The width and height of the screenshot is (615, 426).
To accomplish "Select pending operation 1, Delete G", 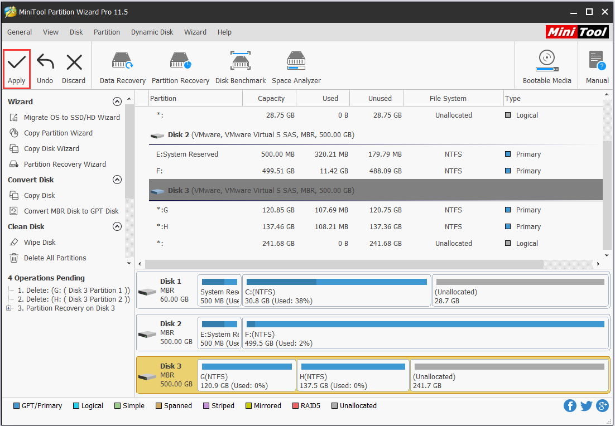I will (74, 291).
